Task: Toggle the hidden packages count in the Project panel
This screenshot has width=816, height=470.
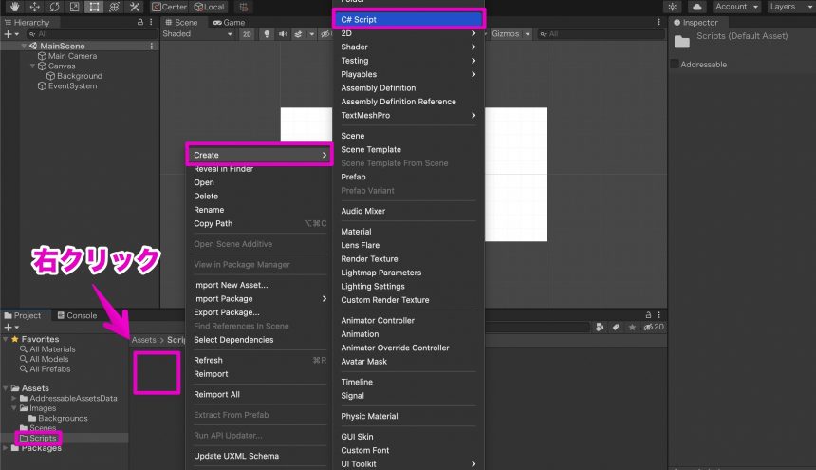Action: pyautogui.click(x=654, y=327)
